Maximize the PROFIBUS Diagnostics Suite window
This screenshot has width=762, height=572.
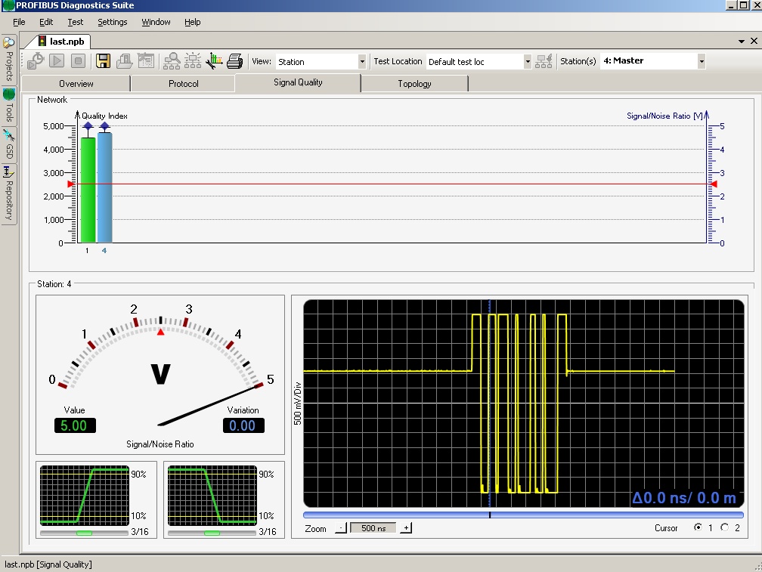744,5
